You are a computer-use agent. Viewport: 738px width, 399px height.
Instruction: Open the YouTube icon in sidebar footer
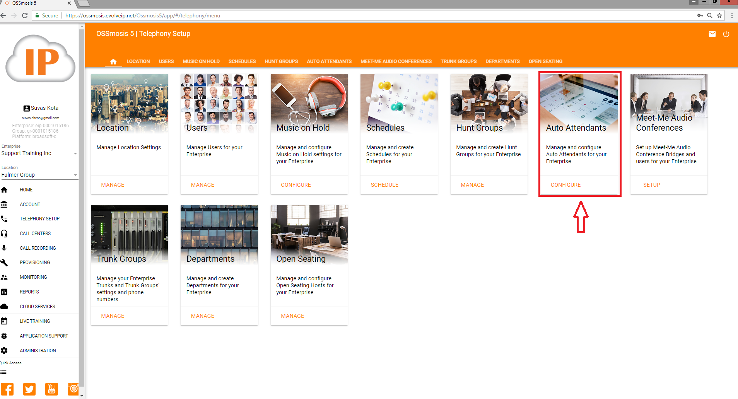(51, 389)
